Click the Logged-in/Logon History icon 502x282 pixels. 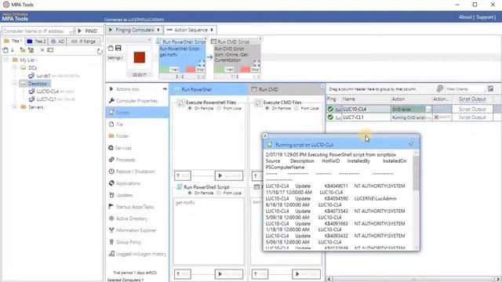111,254
